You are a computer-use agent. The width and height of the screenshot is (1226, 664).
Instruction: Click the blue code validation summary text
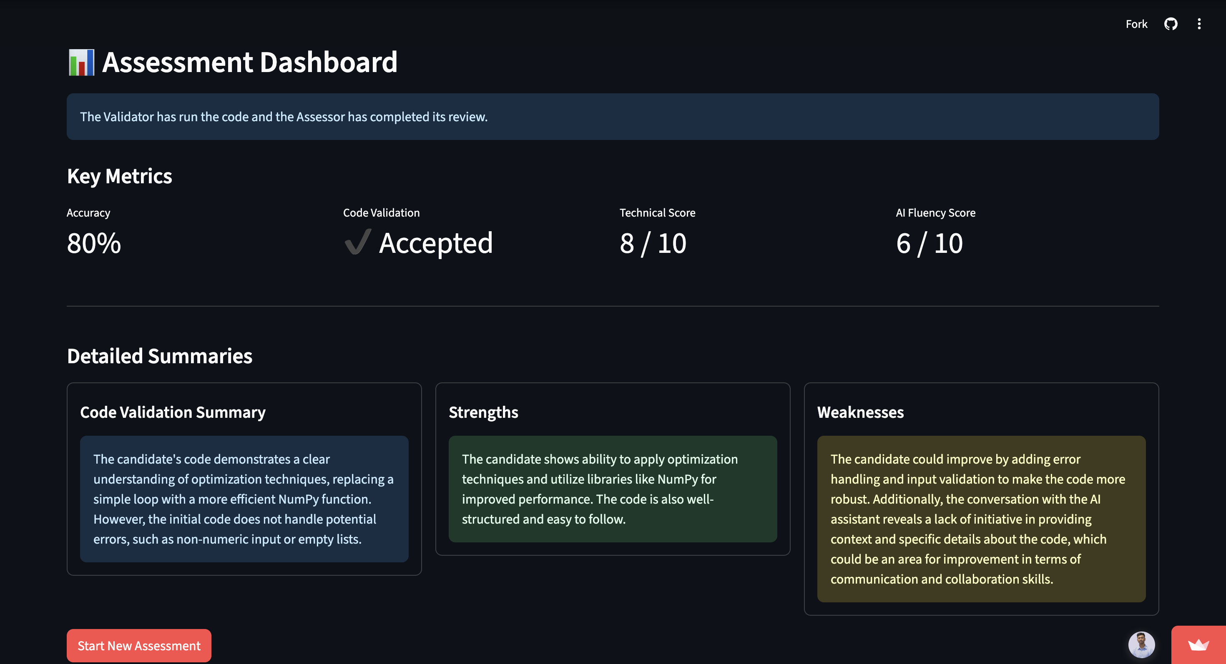tap(244, 499)
